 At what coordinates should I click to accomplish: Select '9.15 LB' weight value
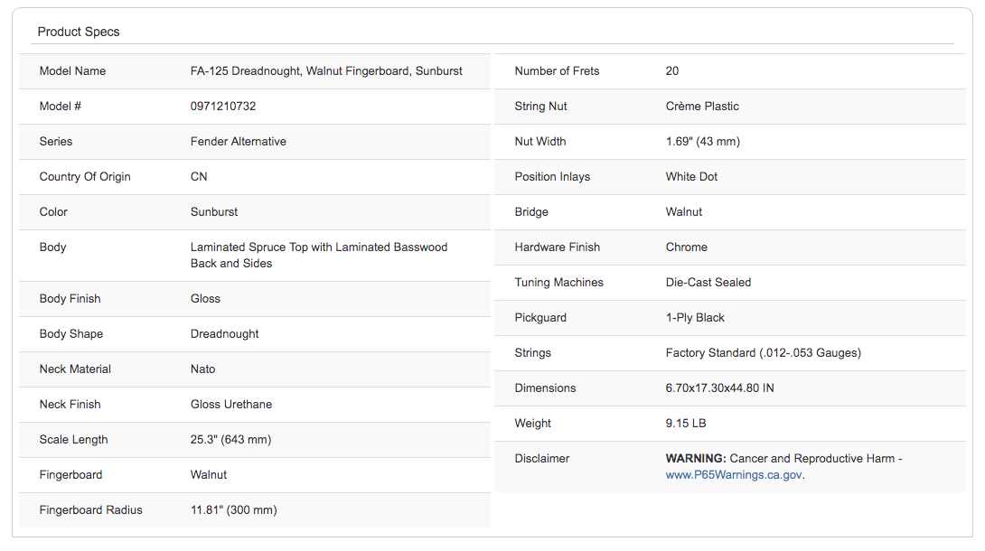[x=686, y=423]
